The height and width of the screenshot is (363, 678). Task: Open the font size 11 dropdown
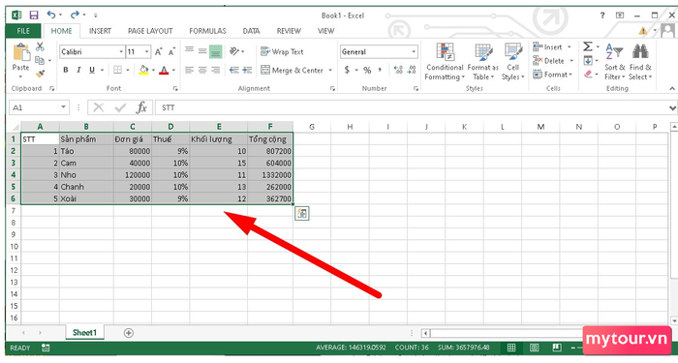(146, 52)
